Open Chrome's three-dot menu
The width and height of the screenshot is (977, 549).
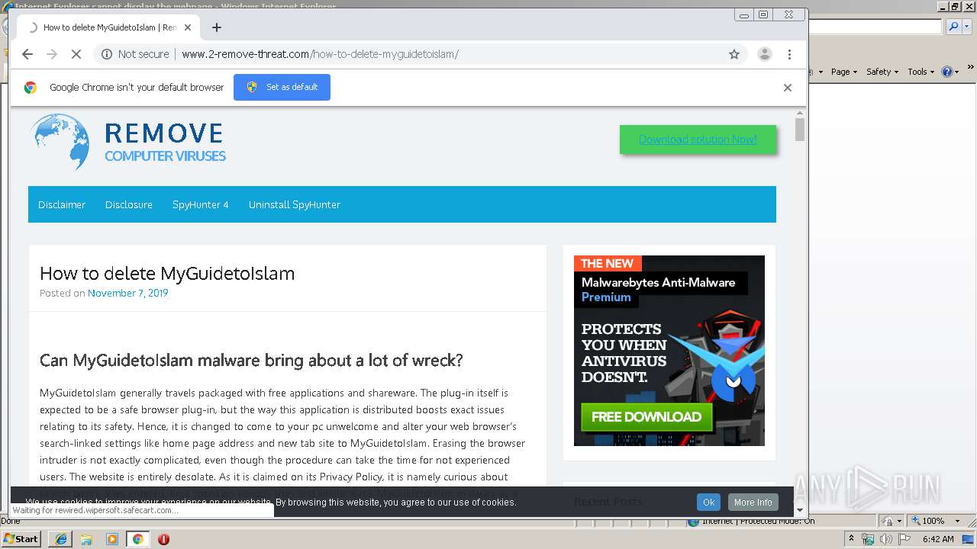(x=790, y=54)
